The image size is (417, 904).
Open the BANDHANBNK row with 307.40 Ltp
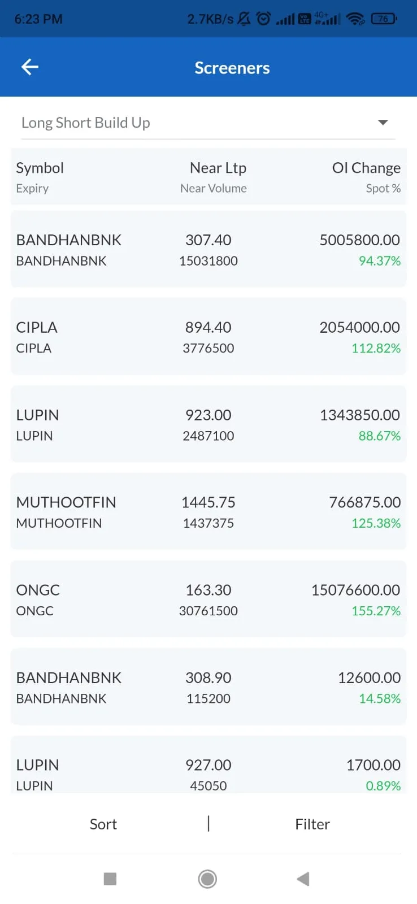[x=208, y=249]
